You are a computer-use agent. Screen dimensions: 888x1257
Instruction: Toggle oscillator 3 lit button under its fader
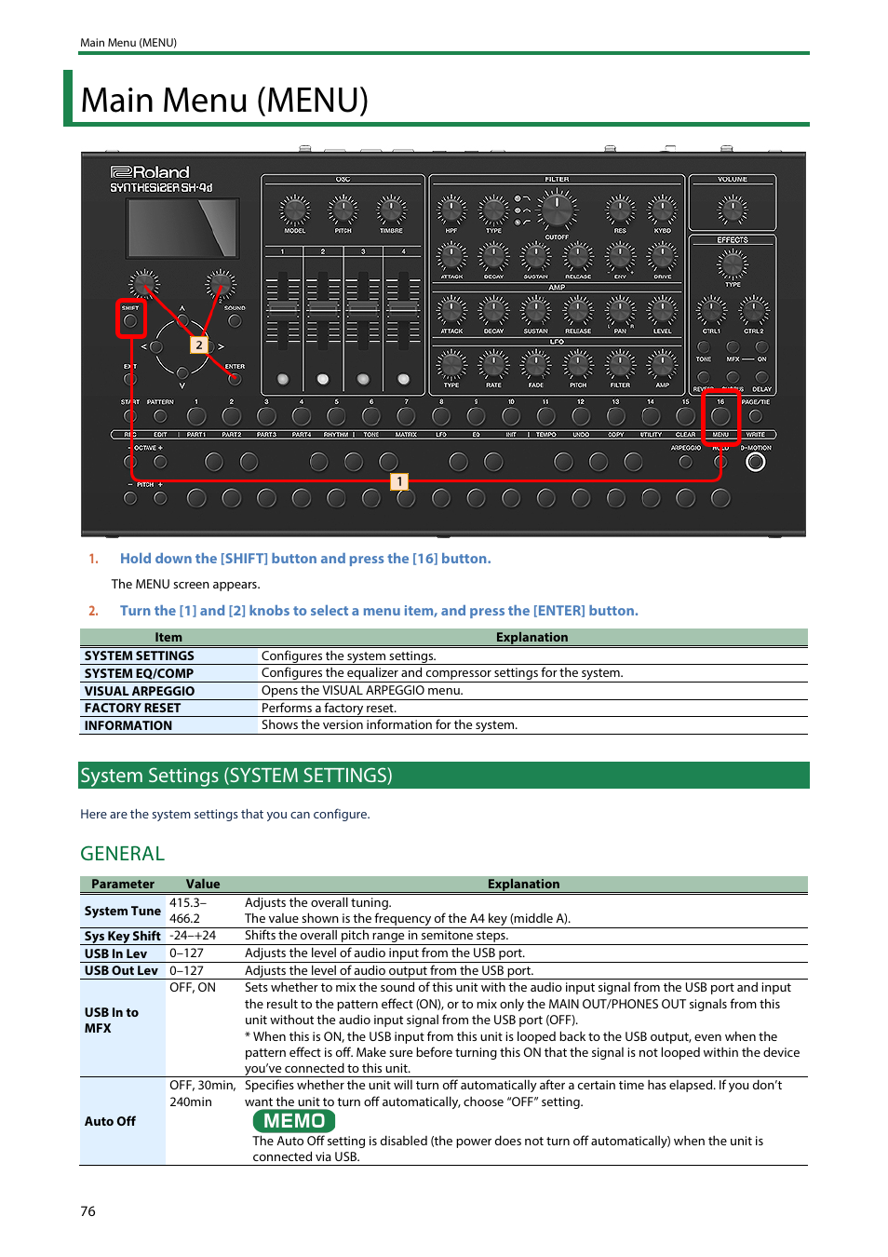point(363,379)
